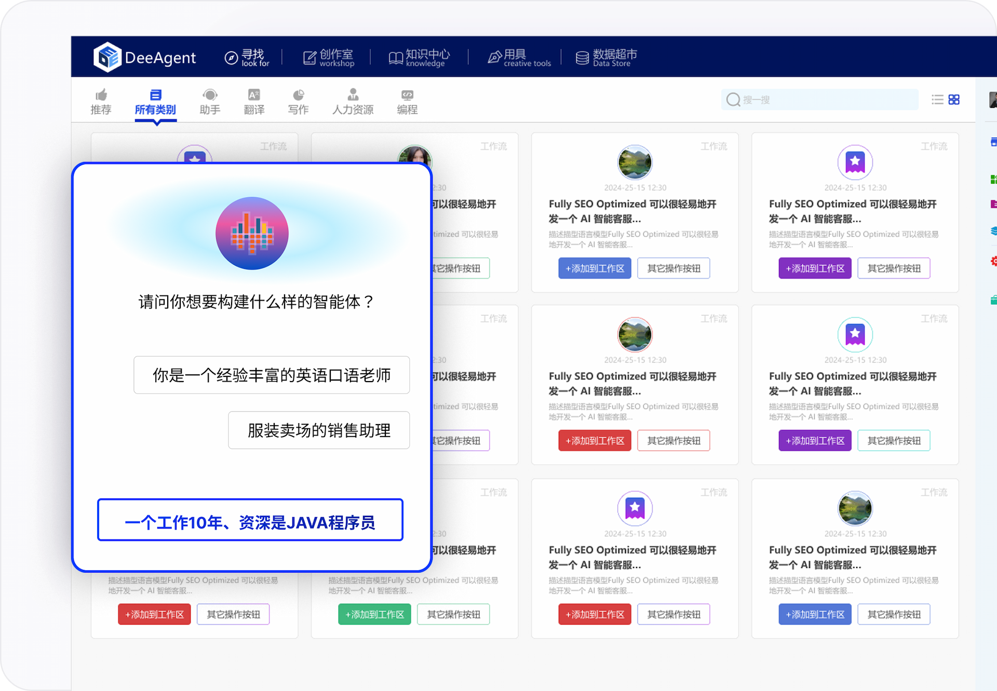The width and height of the screenshot is (997, 691).
Task: Select the 写作 writing category icon
Action: (x=298, y=95)
